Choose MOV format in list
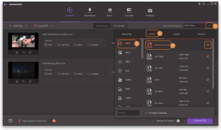This screenshot has height=130, width=221. 128,53
